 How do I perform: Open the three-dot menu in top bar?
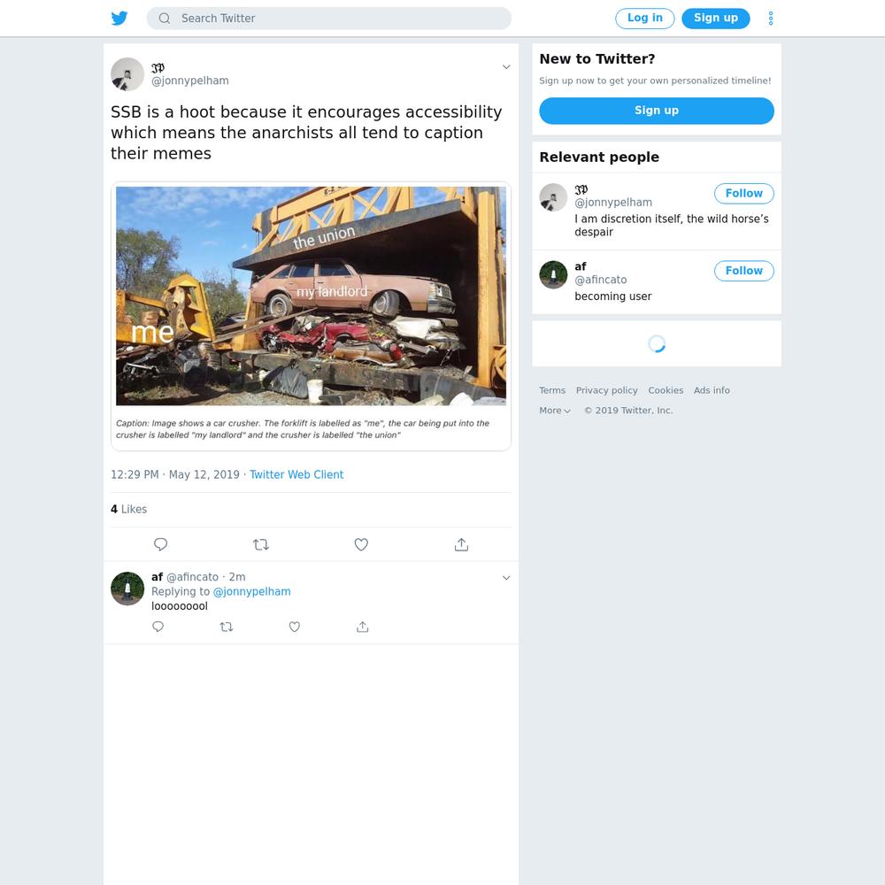pyautogui.click(x=771, y=18)
